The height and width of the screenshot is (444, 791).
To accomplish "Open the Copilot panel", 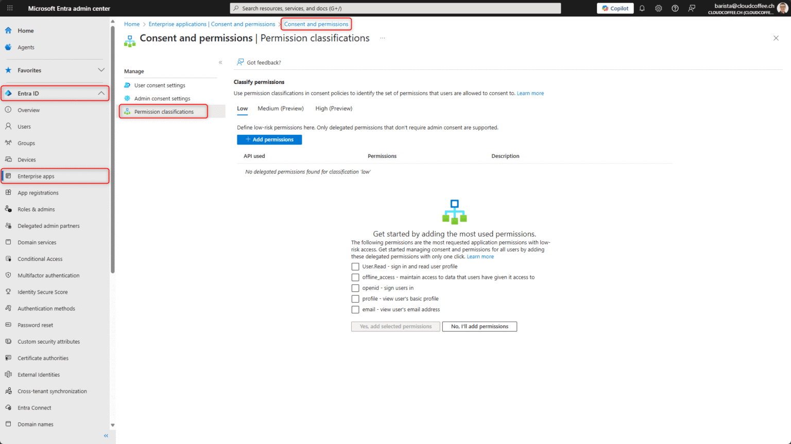I will pyautogui.click(x=615, y=8).
